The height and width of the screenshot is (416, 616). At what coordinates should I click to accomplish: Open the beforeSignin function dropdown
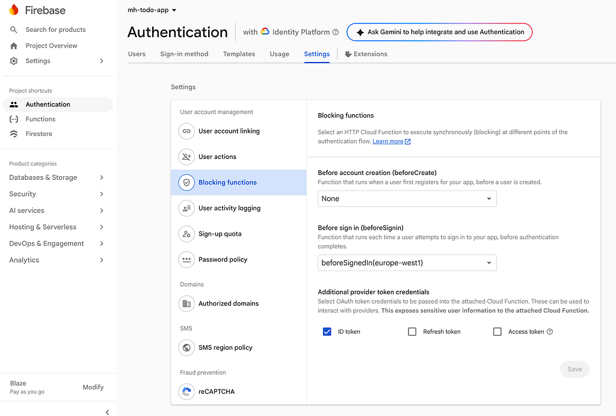click(407, 263)
